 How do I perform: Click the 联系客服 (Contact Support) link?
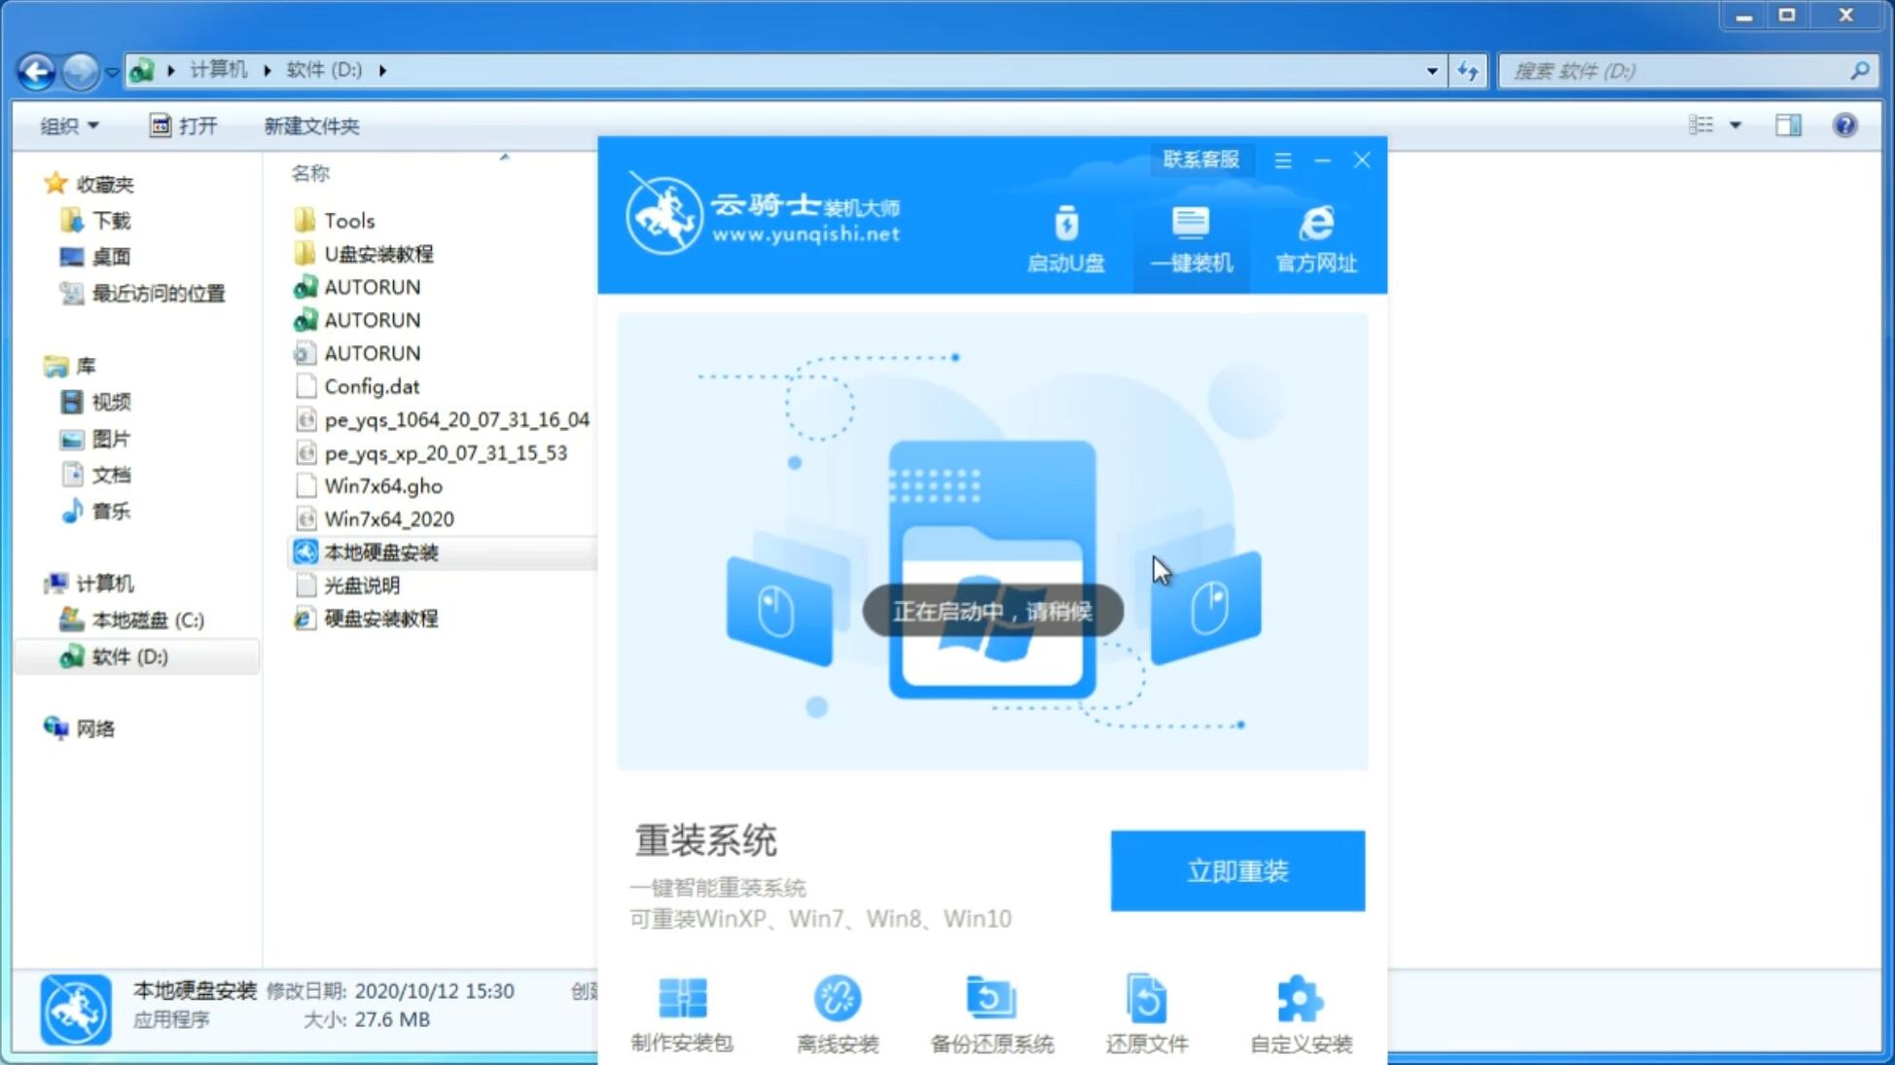tap(1198, 159)
